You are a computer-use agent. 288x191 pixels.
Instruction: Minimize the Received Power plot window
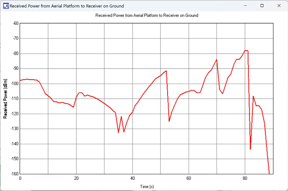click(245, 6)
